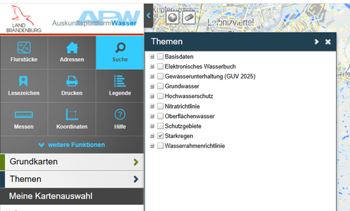
Task: Open the Flurstücke parcel search tool
Action: (x=24, y=52)
